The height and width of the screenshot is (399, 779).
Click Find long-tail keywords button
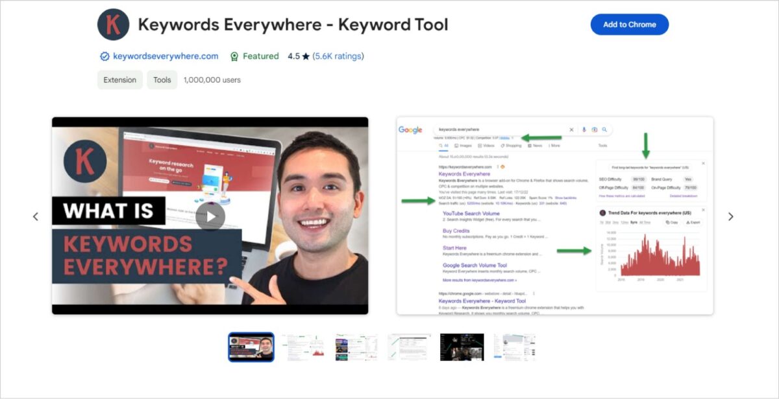pyautogui.click(x=651, y=167)
